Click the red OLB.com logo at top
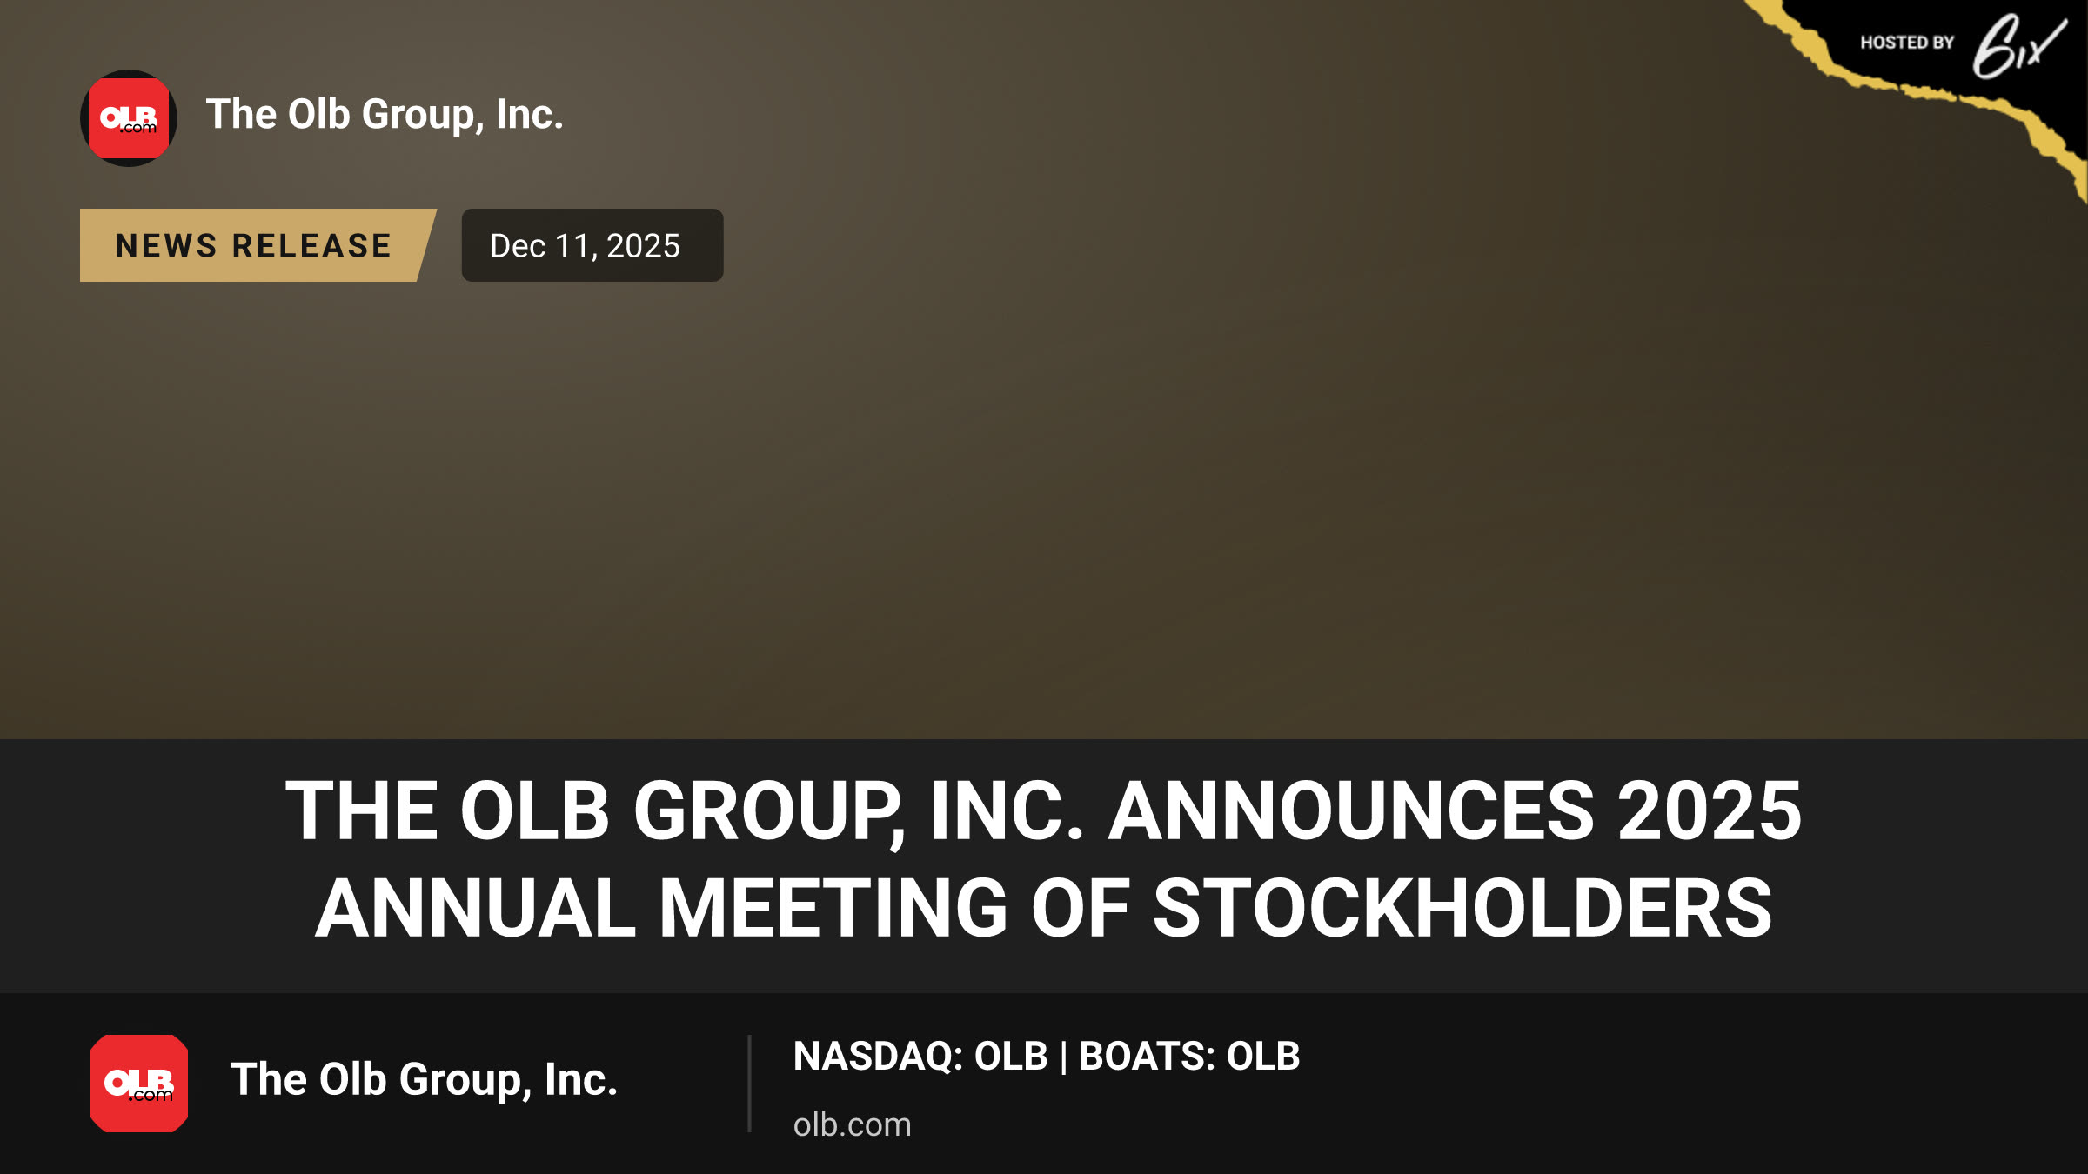The image size is (2088, 1174). click(x=129, y=118)
